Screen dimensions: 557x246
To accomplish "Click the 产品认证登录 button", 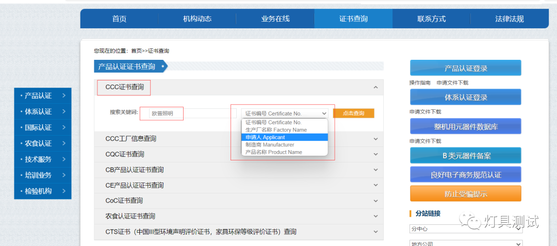I will pyautogui.click(x=465, y=68).
